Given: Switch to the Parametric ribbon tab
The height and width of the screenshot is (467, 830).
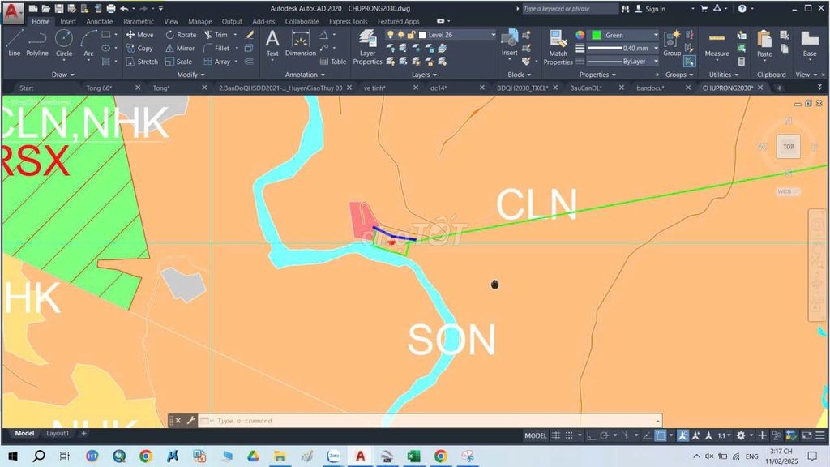Looking at the screenshot, I should pos(139,21).
